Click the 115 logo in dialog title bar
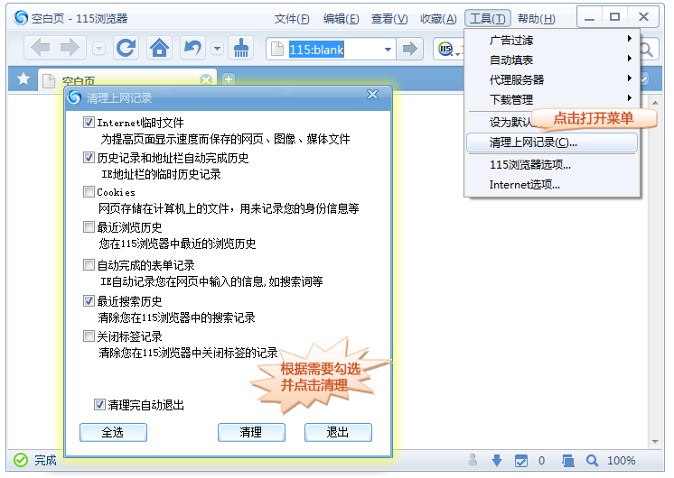This screenshot has height=478, width=674. coord(74,97)
